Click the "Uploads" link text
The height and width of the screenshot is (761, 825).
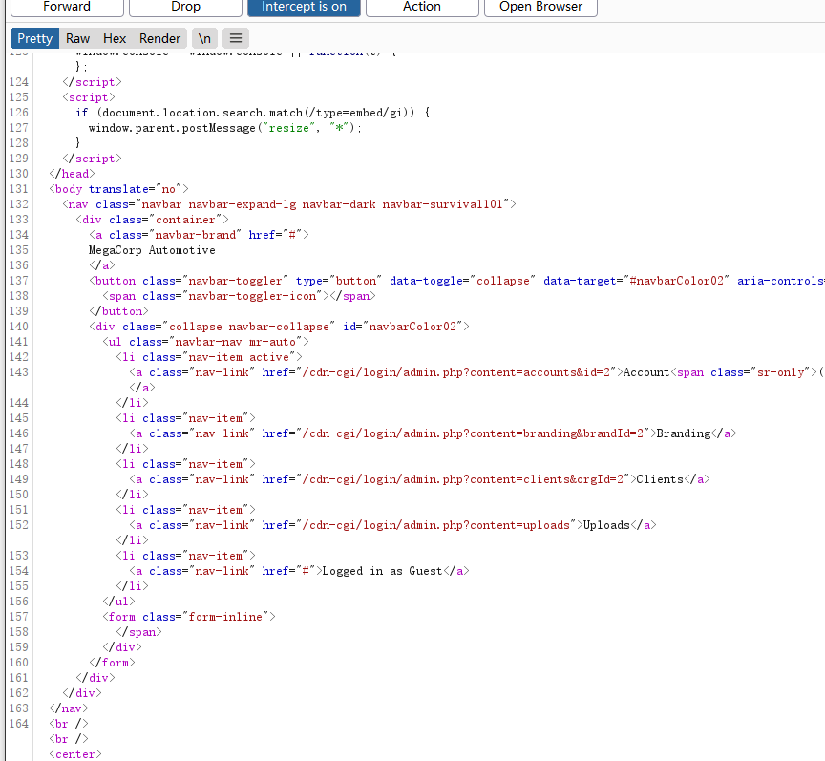(606, 525)
